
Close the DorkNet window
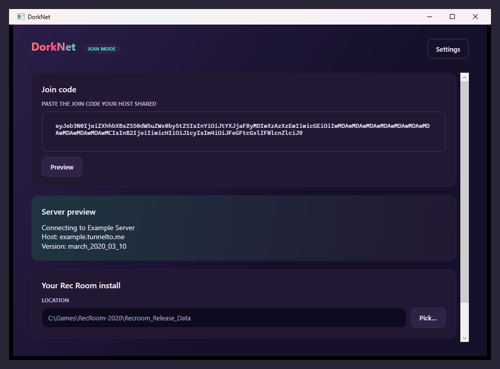pyautogui.click(x=475, y=17)
